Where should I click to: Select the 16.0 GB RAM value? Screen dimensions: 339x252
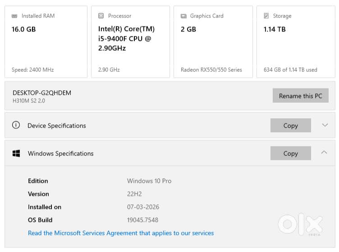click(24, 29)
